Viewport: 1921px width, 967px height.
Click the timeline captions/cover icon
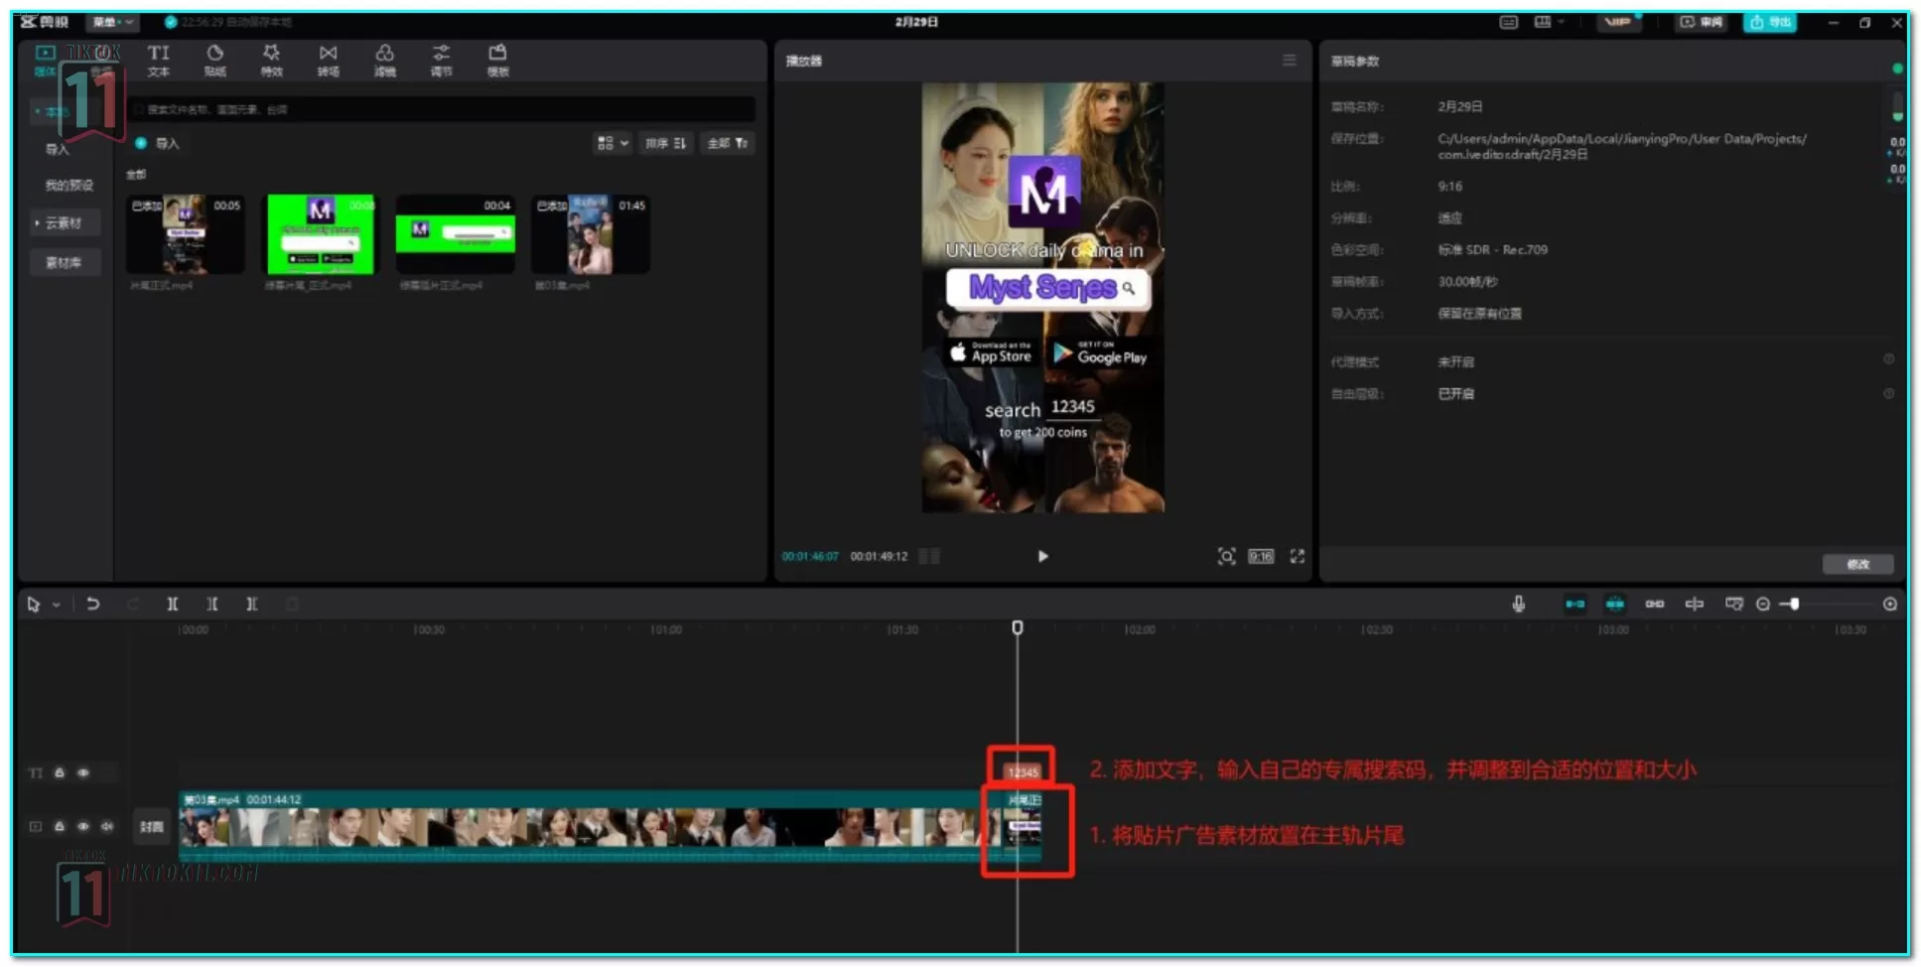click(x=1733, y=604)
